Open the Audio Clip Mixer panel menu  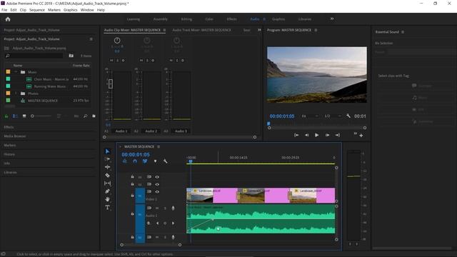coord(164,30)
